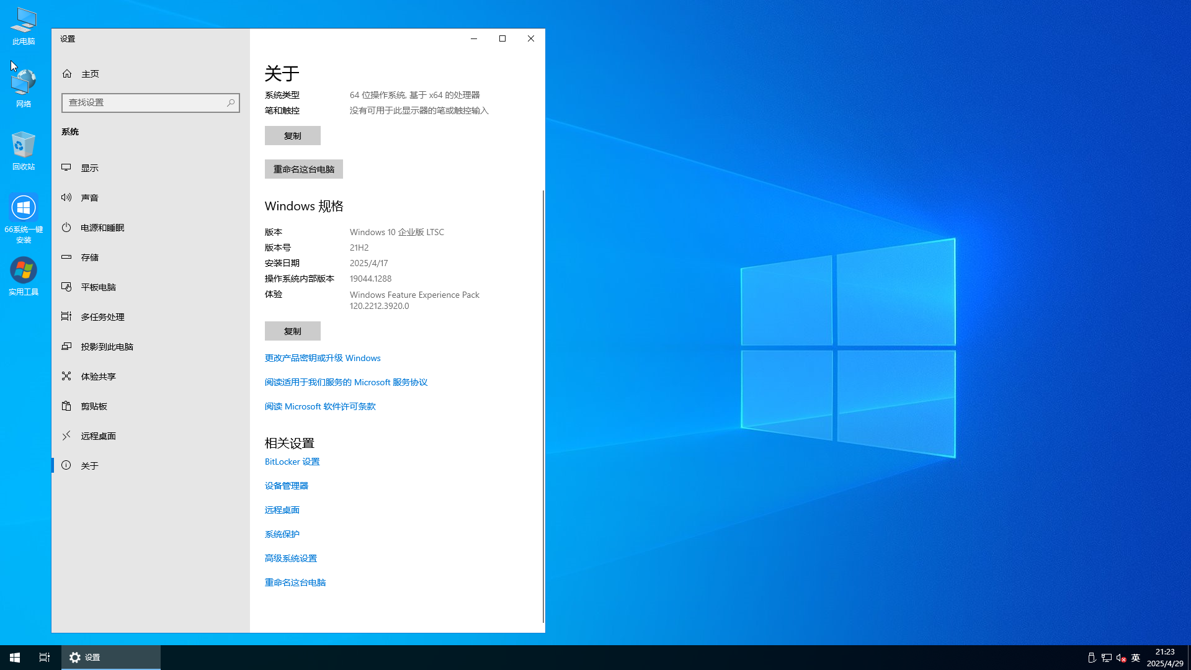Click the muted volume tray icon
The width and height of the screenshot is (1191, 670).
1121,658
